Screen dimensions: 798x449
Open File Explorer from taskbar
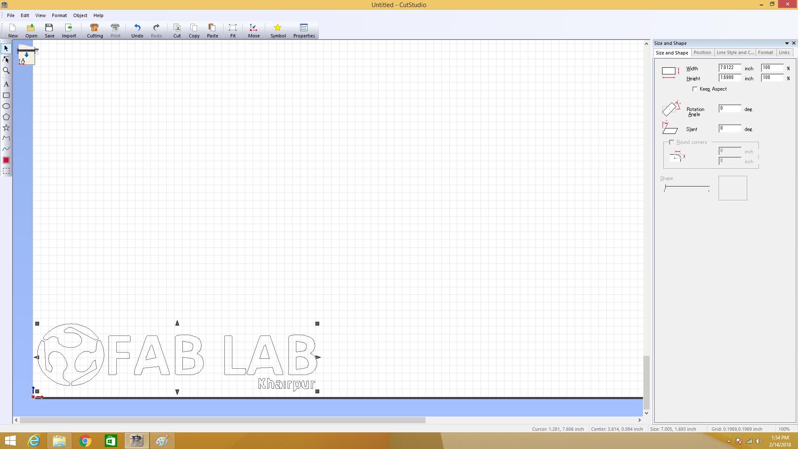(x=59, y=441)
